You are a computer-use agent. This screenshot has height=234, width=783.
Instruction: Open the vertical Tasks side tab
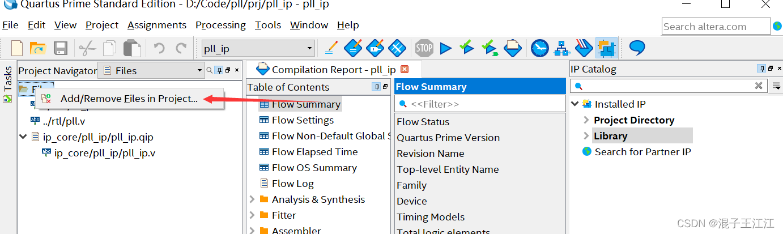point(7,84)
